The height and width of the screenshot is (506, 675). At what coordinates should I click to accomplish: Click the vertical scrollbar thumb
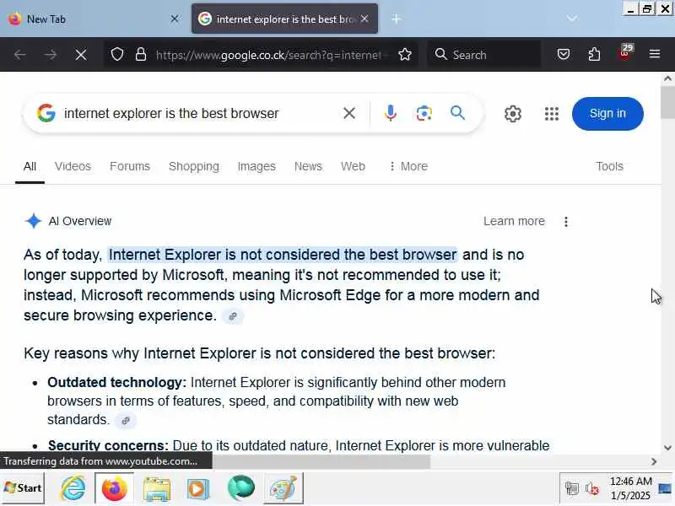[x=667, y=102]
